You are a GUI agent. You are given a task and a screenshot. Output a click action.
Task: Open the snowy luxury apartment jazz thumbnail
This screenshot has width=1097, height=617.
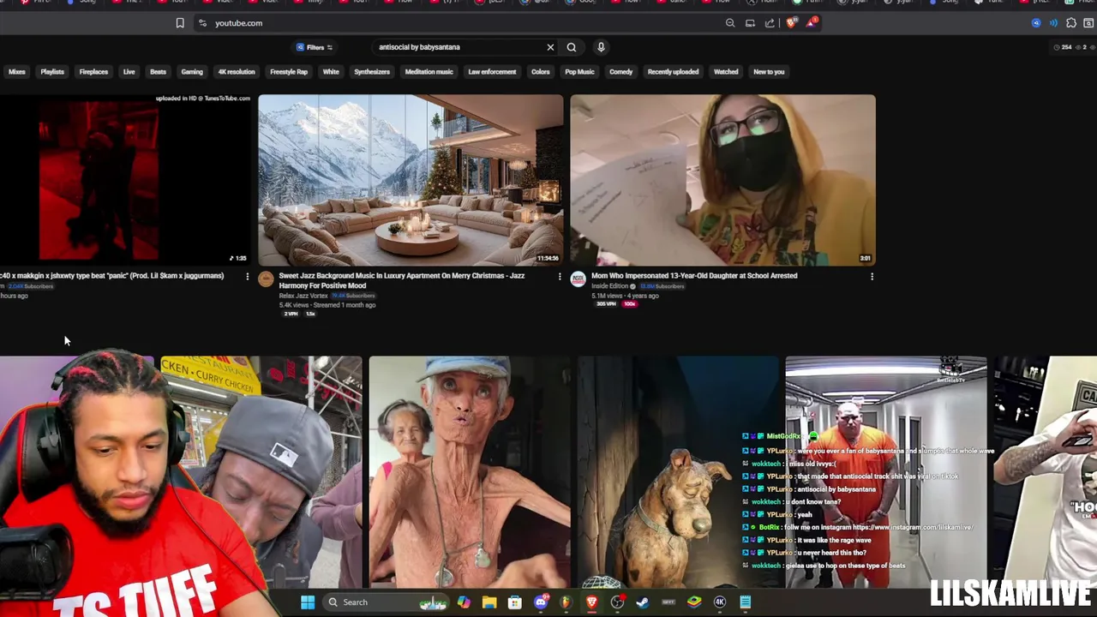point(411,179)
